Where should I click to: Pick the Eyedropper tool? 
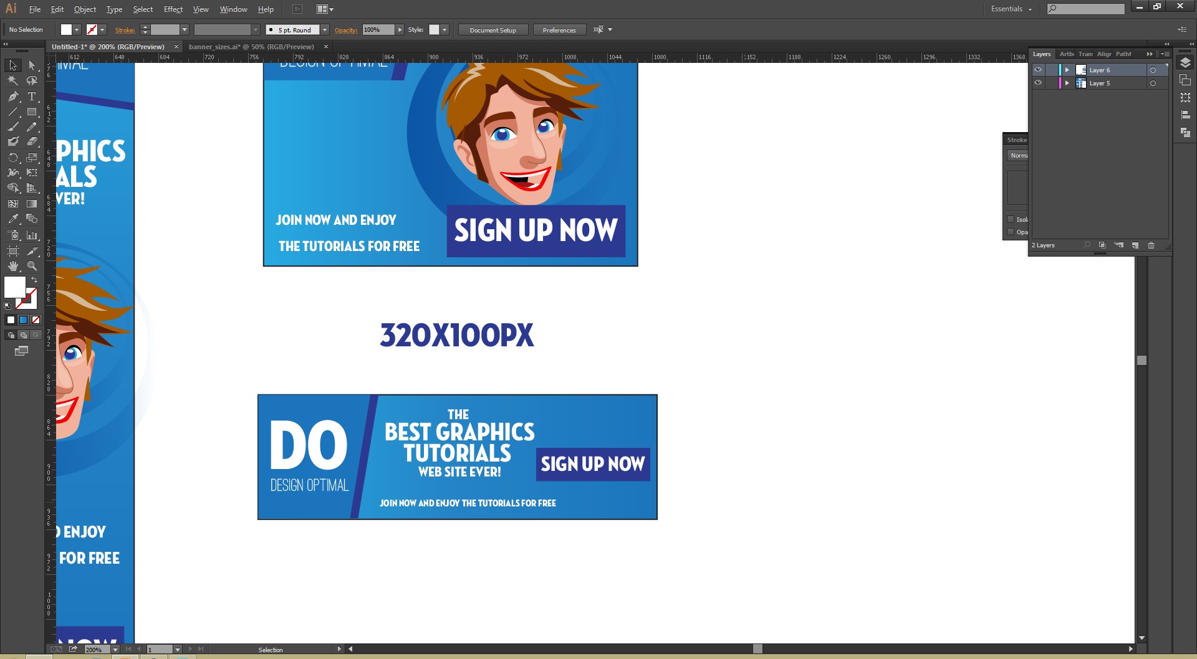[12, 219]
